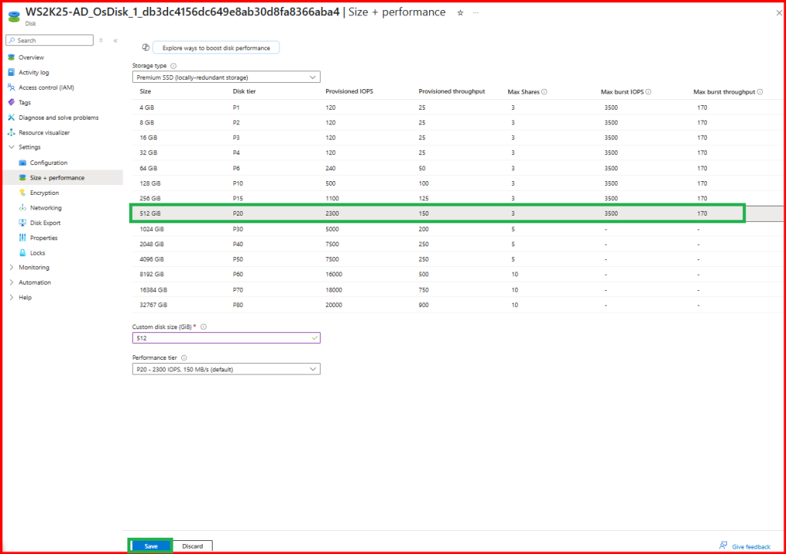Screen dimensions: 786x554
Task: Click the Overview icon in sidebar
Action: pyautogui.click(x=12, y=58)
